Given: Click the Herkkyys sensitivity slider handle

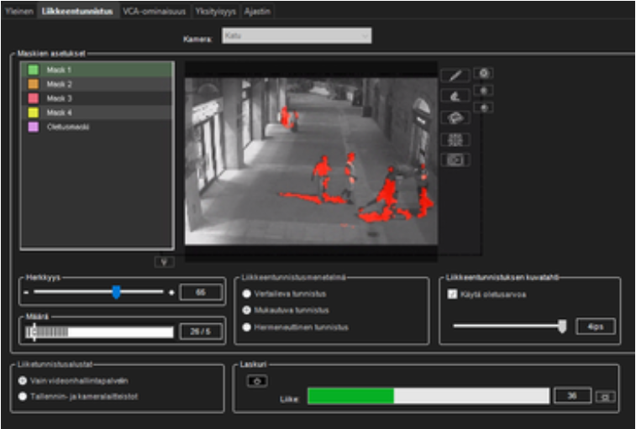Looking at the screenshot, I should (116, 292).
